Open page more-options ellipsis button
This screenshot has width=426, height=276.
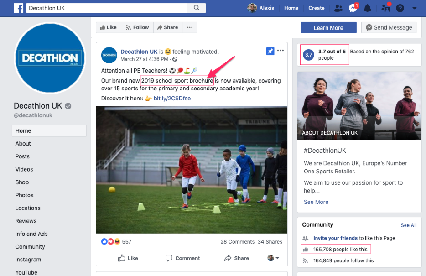click(190, 27)
